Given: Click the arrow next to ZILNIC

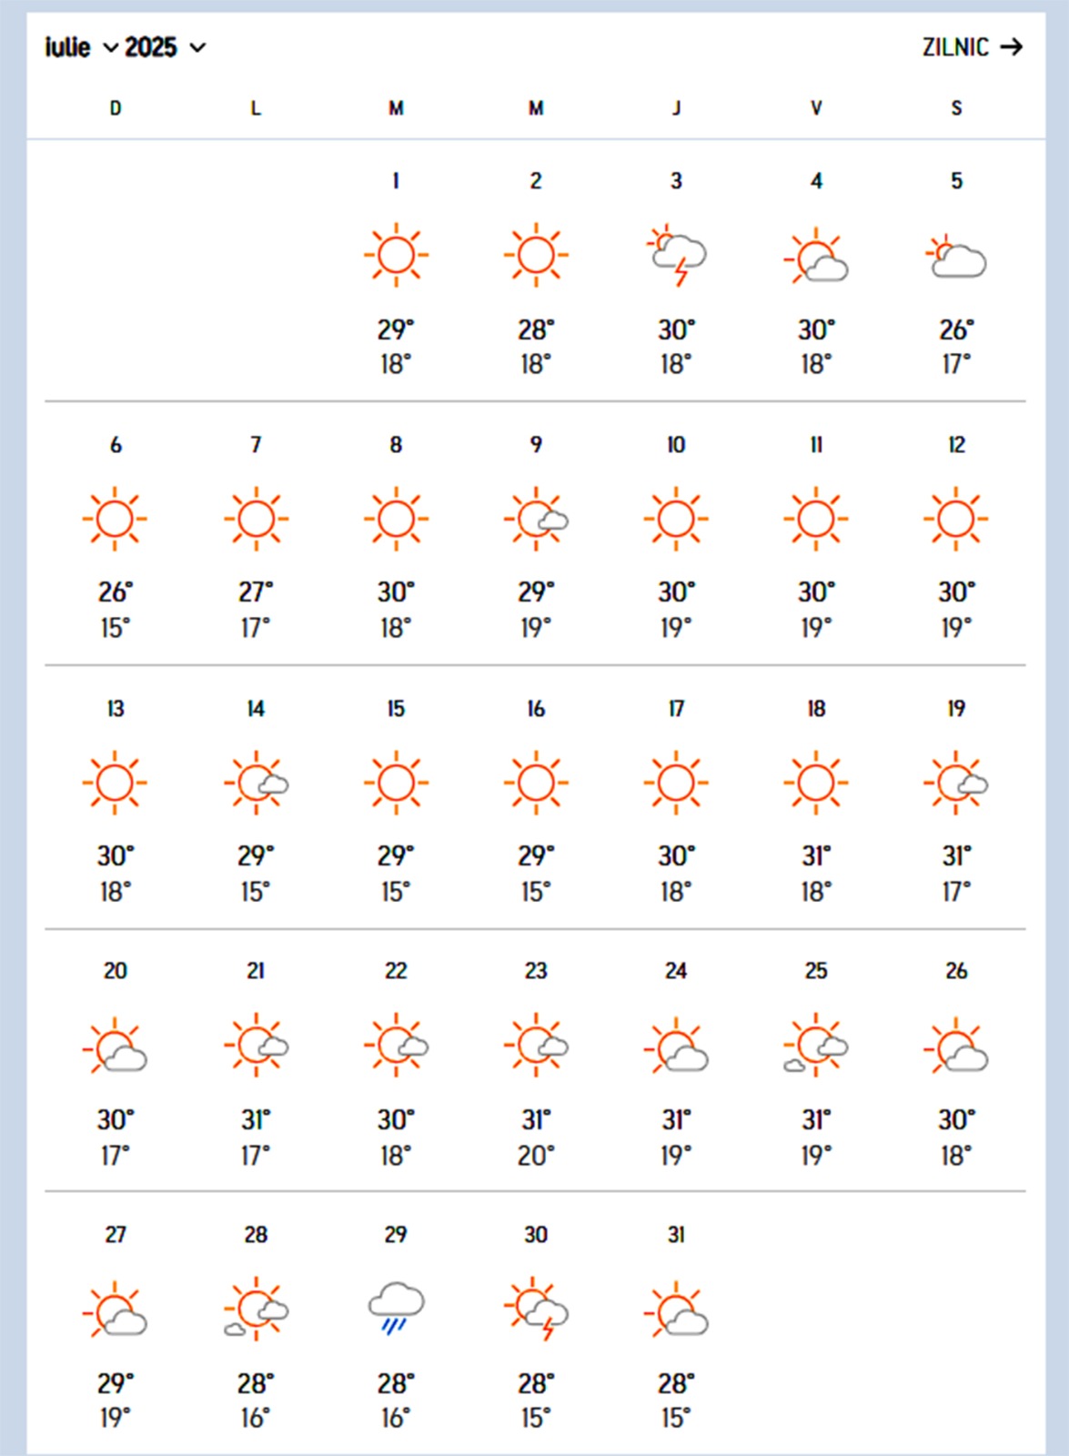Looking at the screenshot, I should point(1011,47).
